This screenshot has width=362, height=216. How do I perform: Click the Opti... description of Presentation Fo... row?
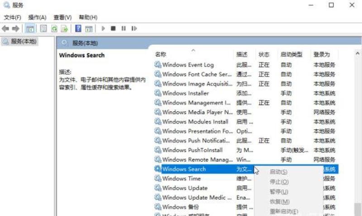(244, 131)
